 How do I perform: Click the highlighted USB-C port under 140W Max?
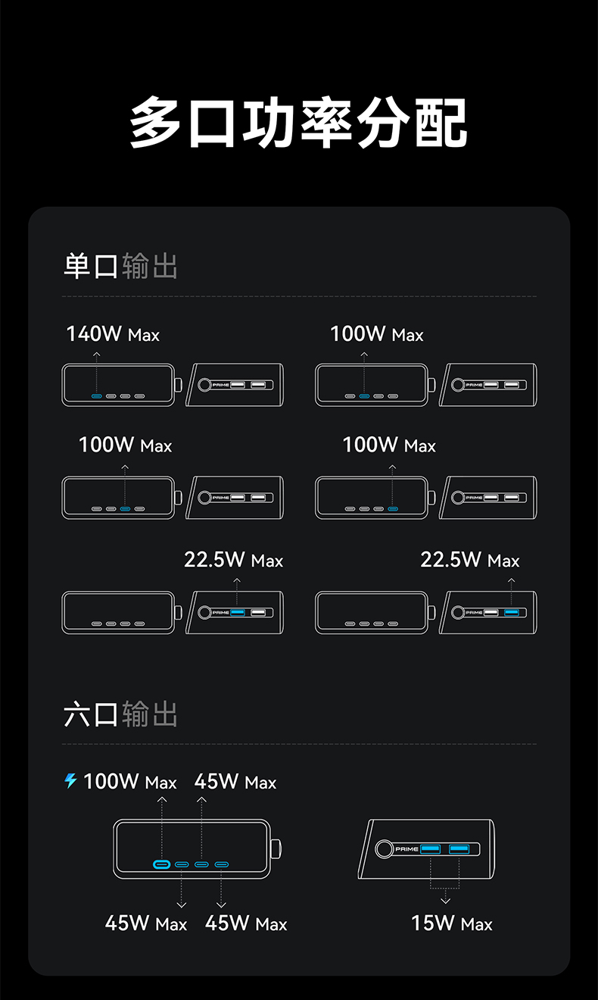(97, 396)
